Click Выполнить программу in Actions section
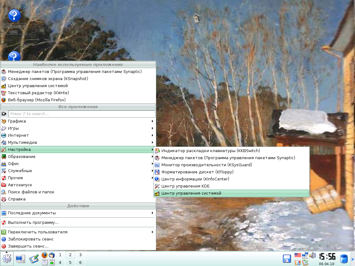 coord(33,223)
